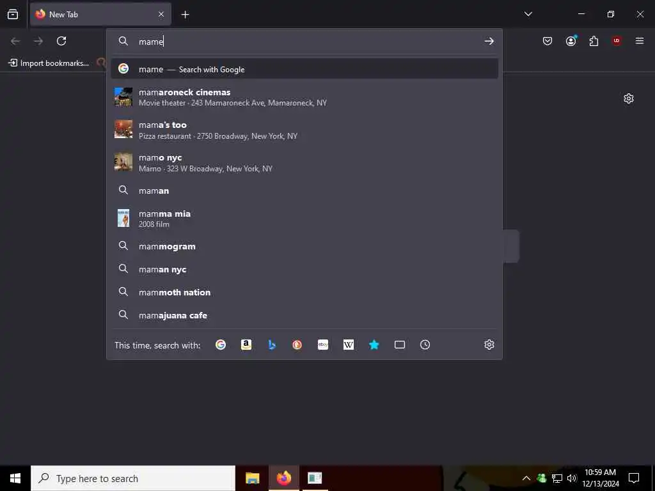Open the volume control tray icon
The width and height of the screenshot is (655, 491).
click(571, 478)
